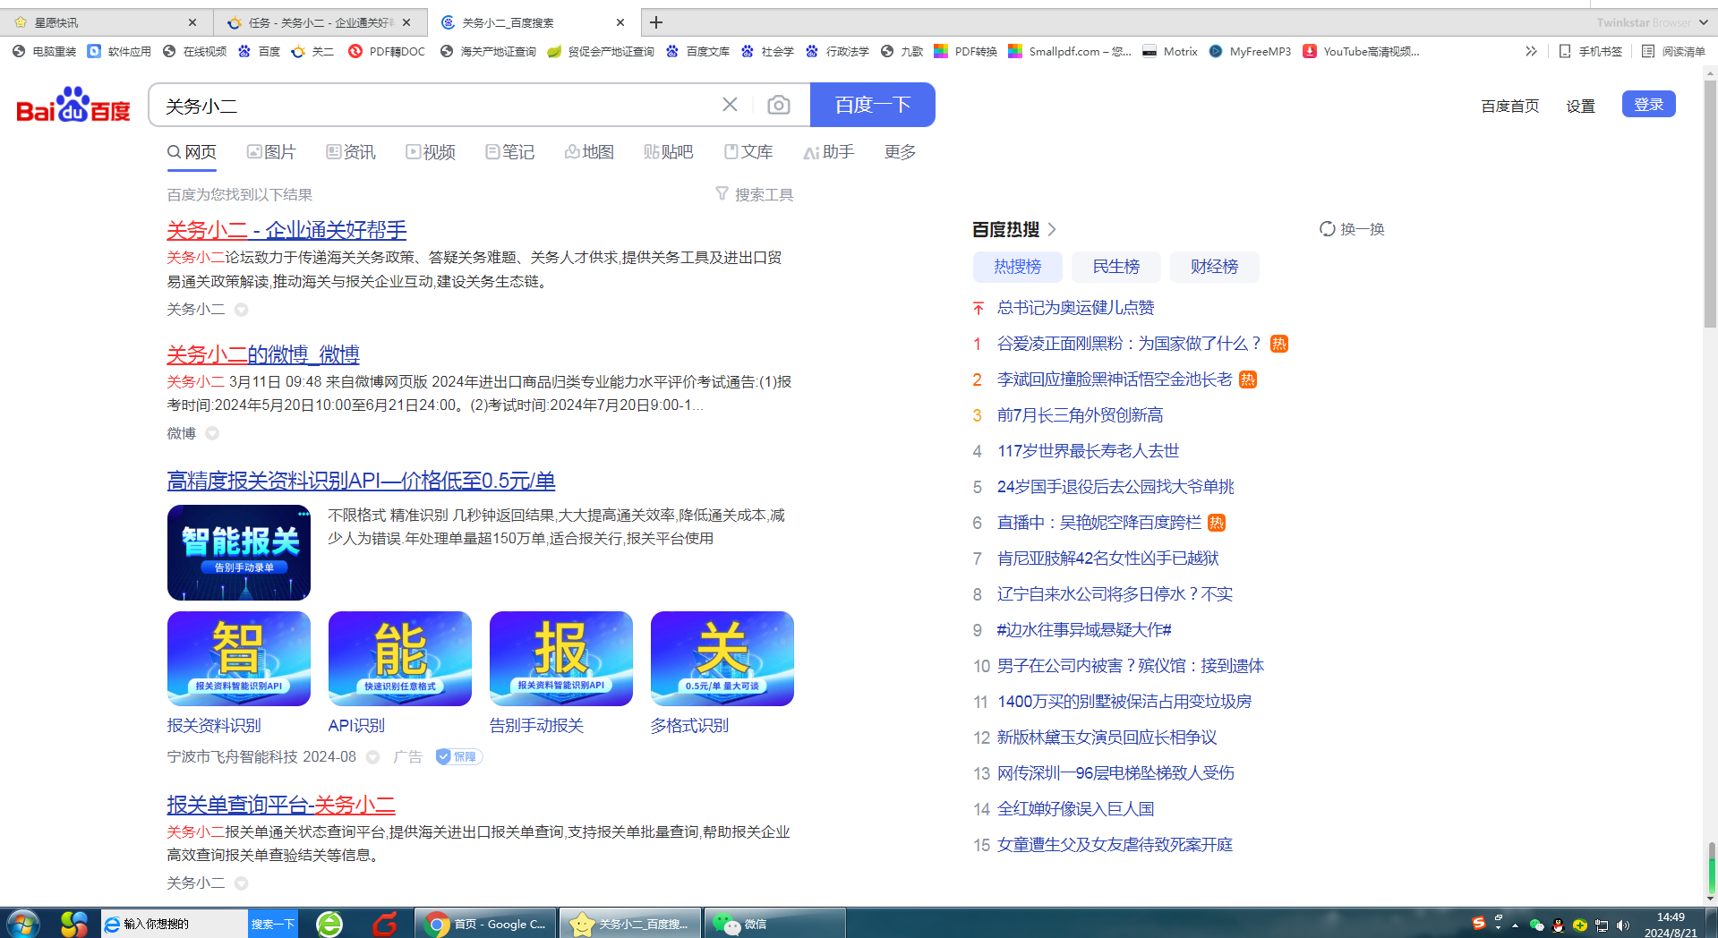Screen dimensions: 1718x938
Task: Expand 百度热搜 chevron arrow
Action: pyautogui.click(x=1052, y=230)
